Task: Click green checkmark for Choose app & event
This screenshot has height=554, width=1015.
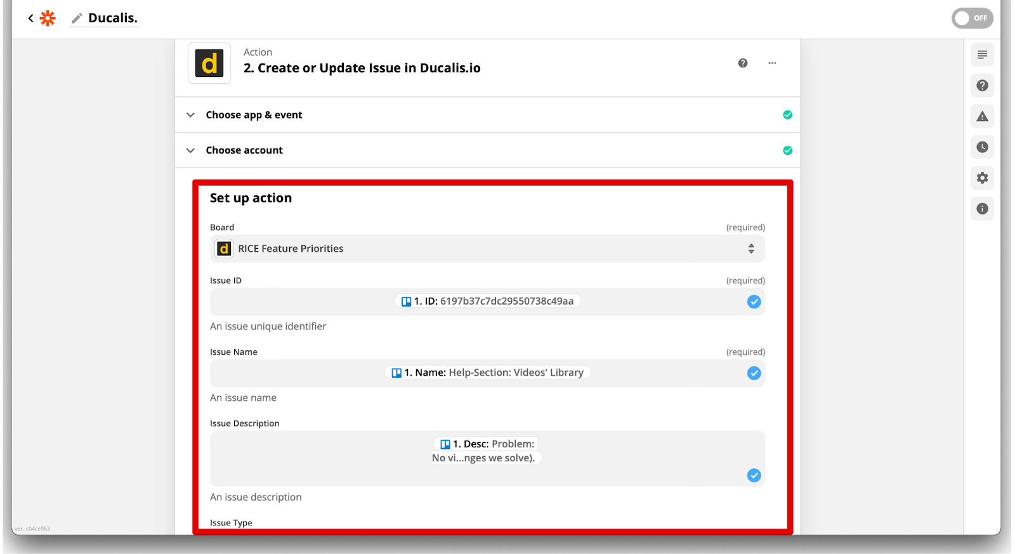Action: pyautogui.click(x=787, y=115)
